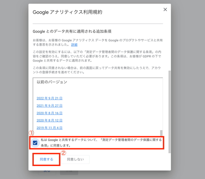Click the Google とのデータ共有に適用される追加条項 heading
The image size is (205, 179).
(72, 32)
